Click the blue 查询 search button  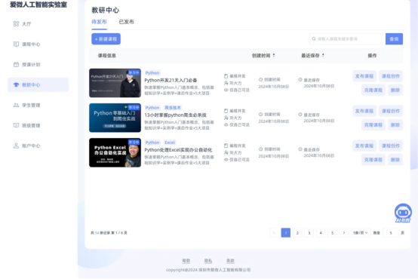pyautogui.click(x=394, y=39)
